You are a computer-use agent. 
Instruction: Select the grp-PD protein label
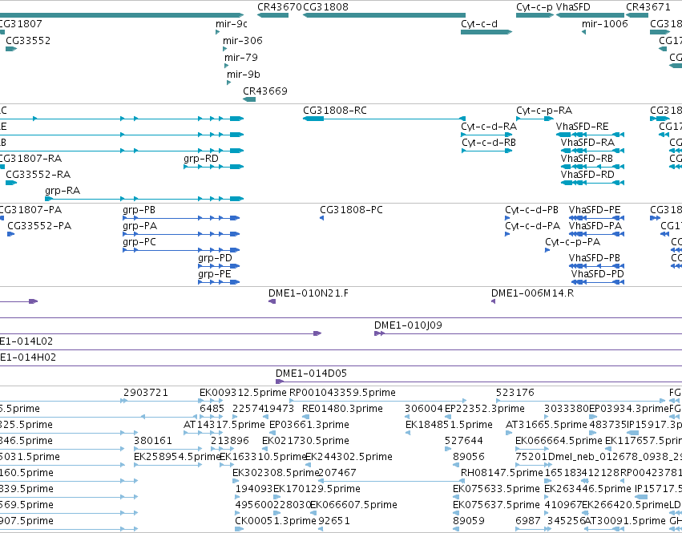215,258
